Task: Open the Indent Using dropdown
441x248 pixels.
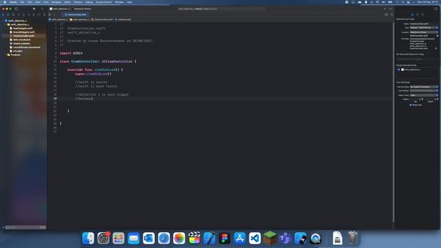Action: (424, 95)
